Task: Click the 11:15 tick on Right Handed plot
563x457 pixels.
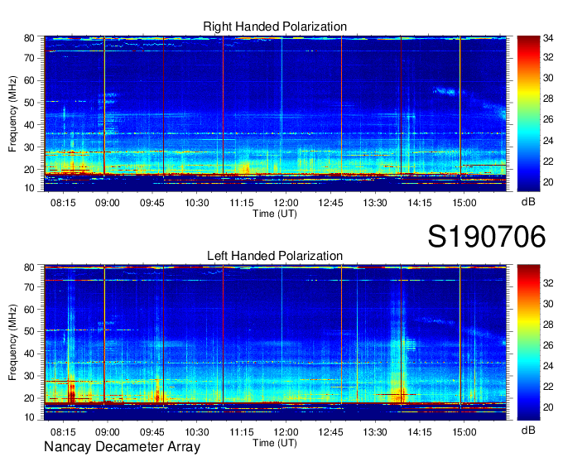Action: point(242,203)
